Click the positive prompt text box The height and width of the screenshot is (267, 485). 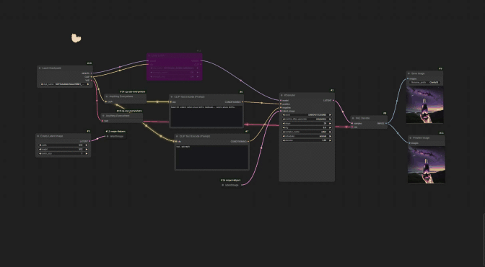click(x=206, y=116)
